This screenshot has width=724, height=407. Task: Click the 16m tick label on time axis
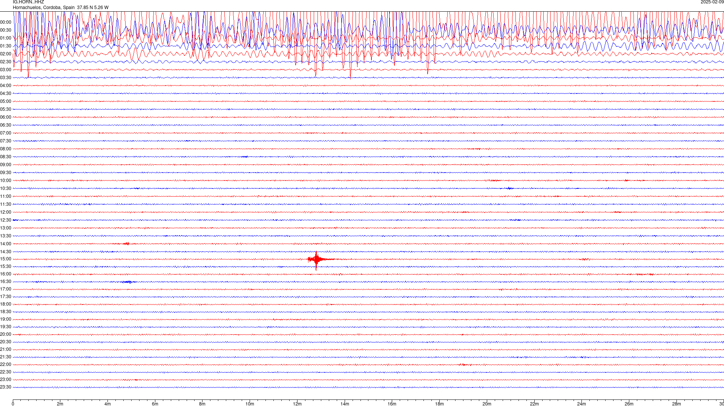392,404
